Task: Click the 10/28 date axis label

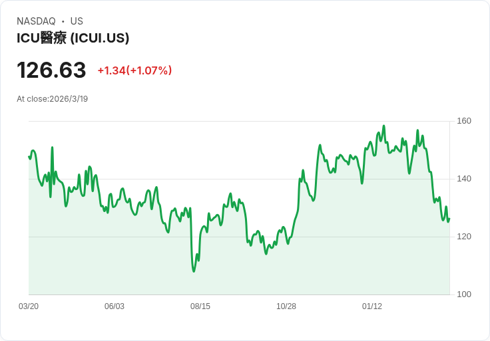Action: point(286,306)
